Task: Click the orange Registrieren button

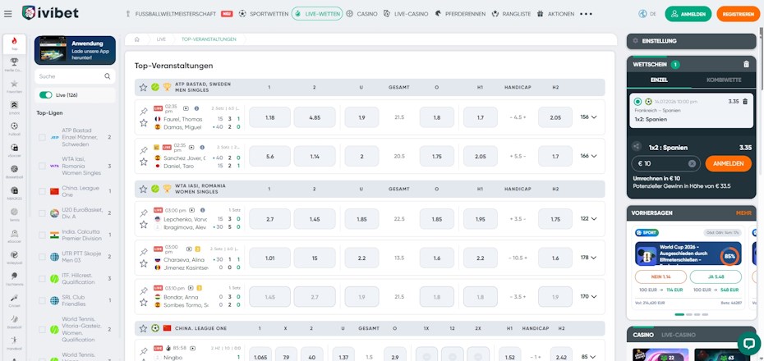Action: [x=739, y=14]
